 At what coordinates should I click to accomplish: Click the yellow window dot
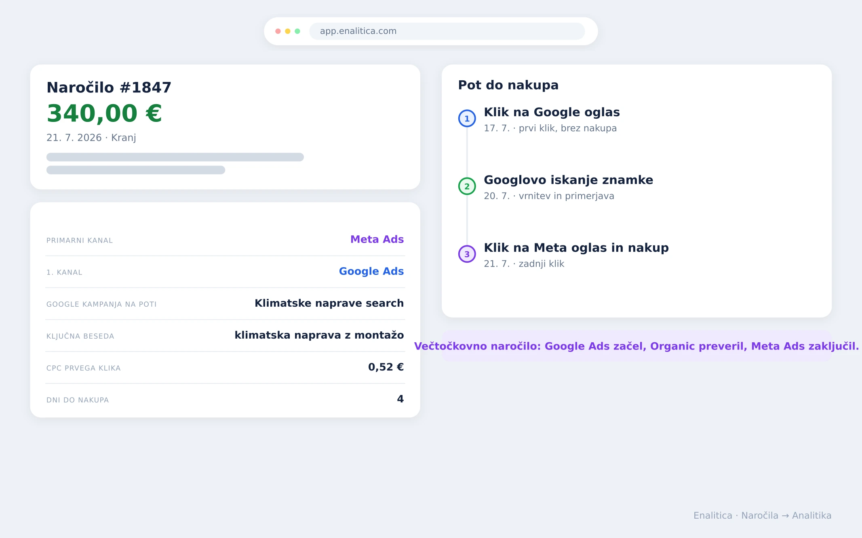pos(288,31)
